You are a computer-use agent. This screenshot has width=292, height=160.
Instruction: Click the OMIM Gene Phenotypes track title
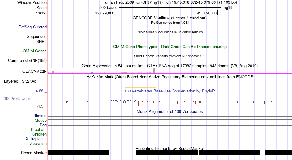170,47
